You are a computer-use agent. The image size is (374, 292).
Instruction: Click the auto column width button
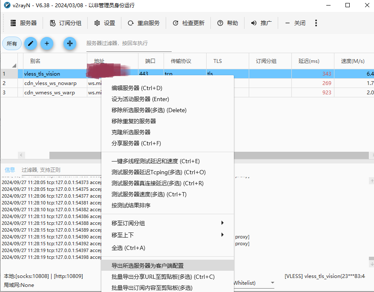tap(70, 43)
